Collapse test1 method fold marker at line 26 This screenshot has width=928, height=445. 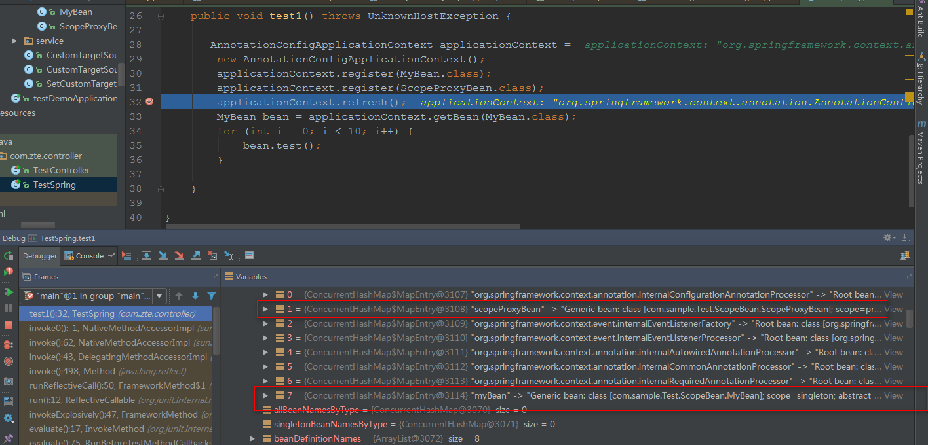[162, 16]
